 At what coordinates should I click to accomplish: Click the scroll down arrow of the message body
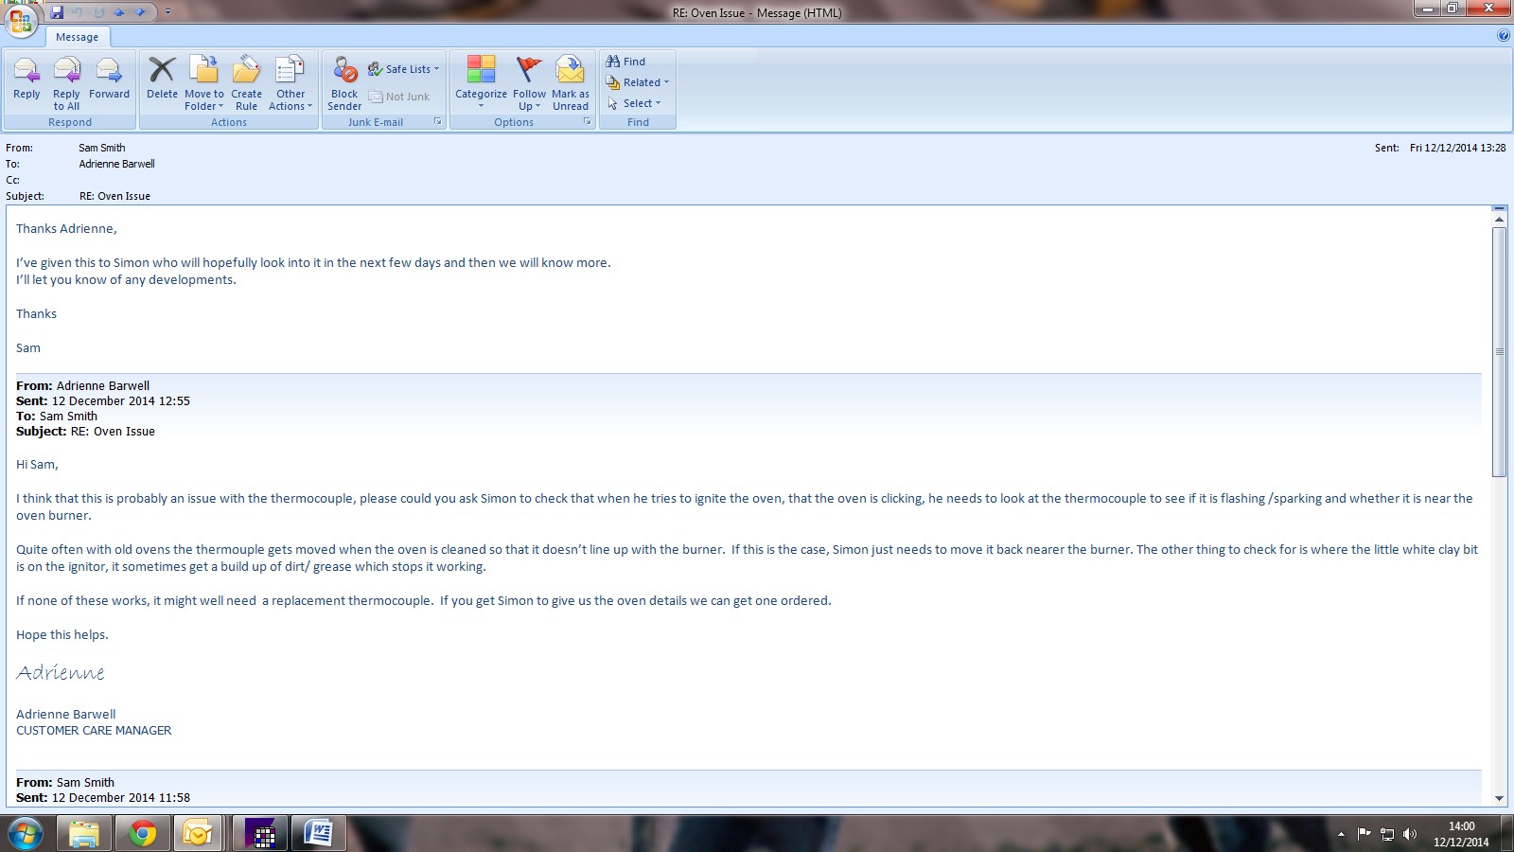(1499, 798)
